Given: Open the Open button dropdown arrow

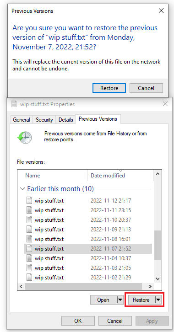Looking at the screenshot, I should tap(120, 300).
